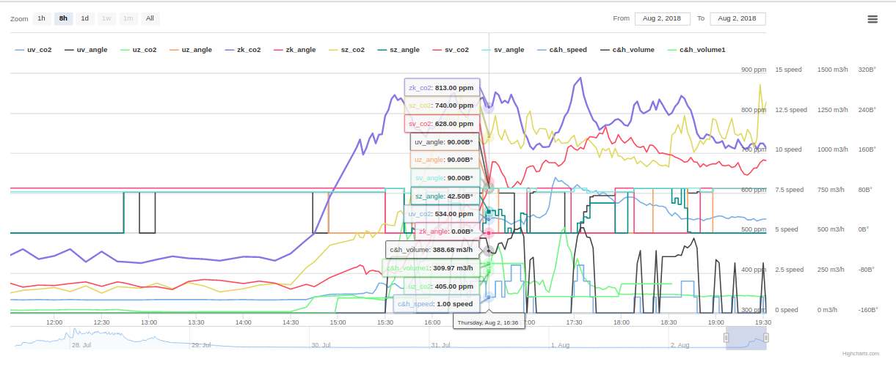Click the sz_co2 740.00 ppm tooltip label

[442, 106]
